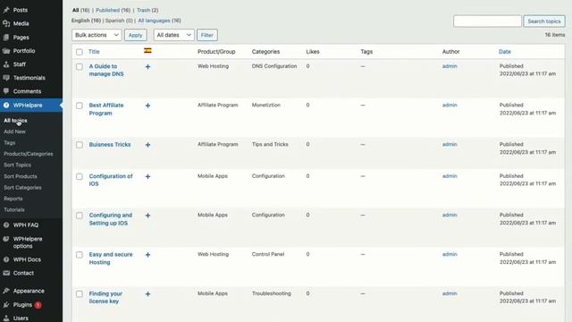Screen dimensions: 572x322
Task: Add Spanish translation for Finding your license key
Action: click(147, 294)
